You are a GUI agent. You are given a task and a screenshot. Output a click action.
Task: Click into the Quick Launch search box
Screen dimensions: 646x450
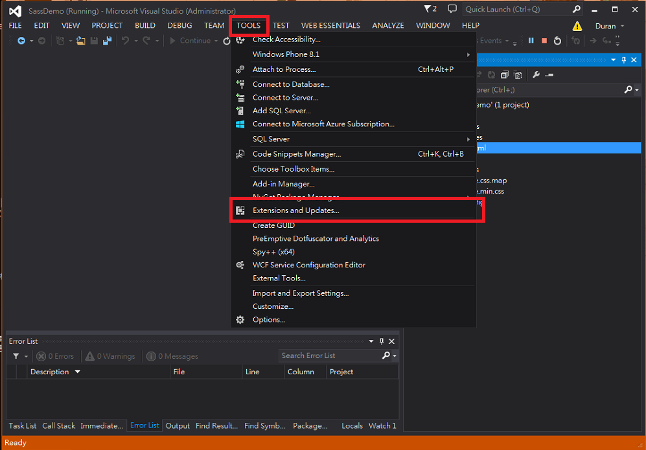point(518,9)
